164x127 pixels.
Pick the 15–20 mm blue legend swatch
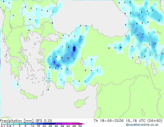click(40, 124)
